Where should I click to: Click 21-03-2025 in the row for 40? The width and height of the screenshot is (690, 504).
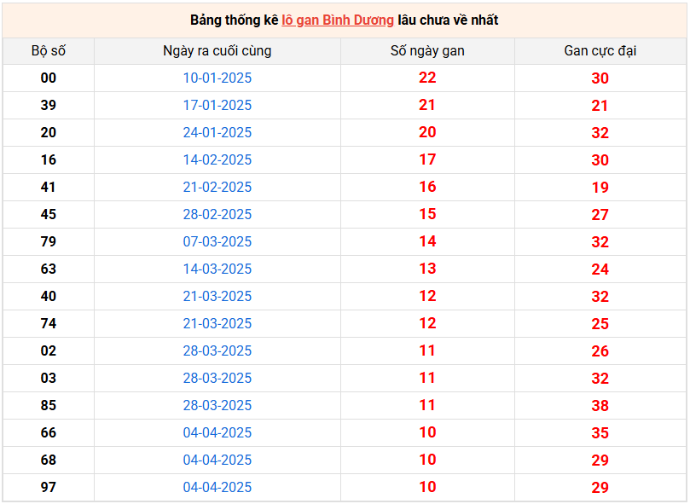217,296
